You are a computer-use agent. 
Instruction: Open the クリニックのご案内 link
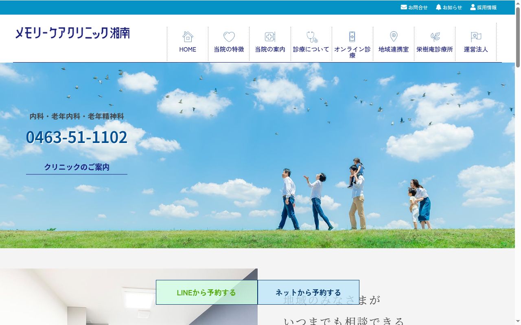[x=77, y=167]
